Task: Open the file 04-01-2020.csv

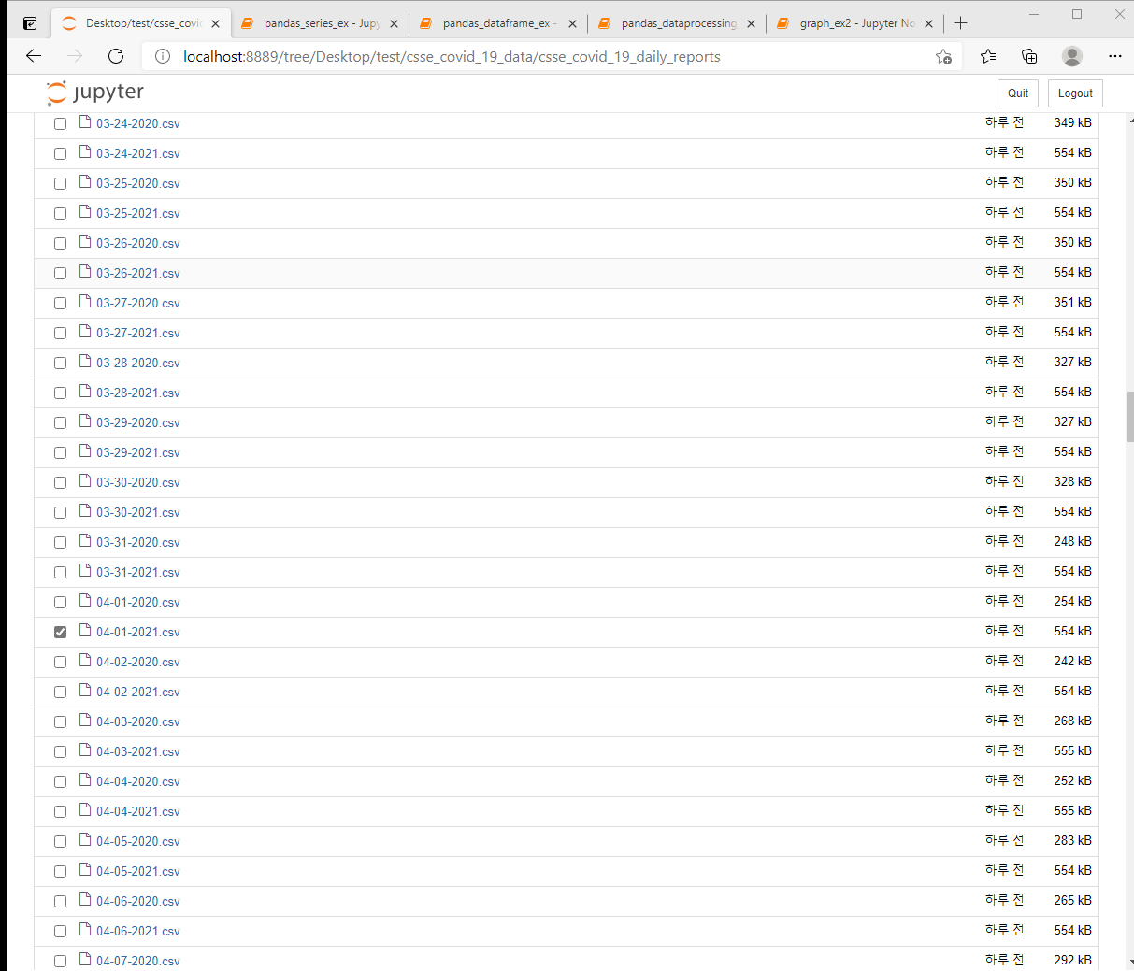Action: 138,602
